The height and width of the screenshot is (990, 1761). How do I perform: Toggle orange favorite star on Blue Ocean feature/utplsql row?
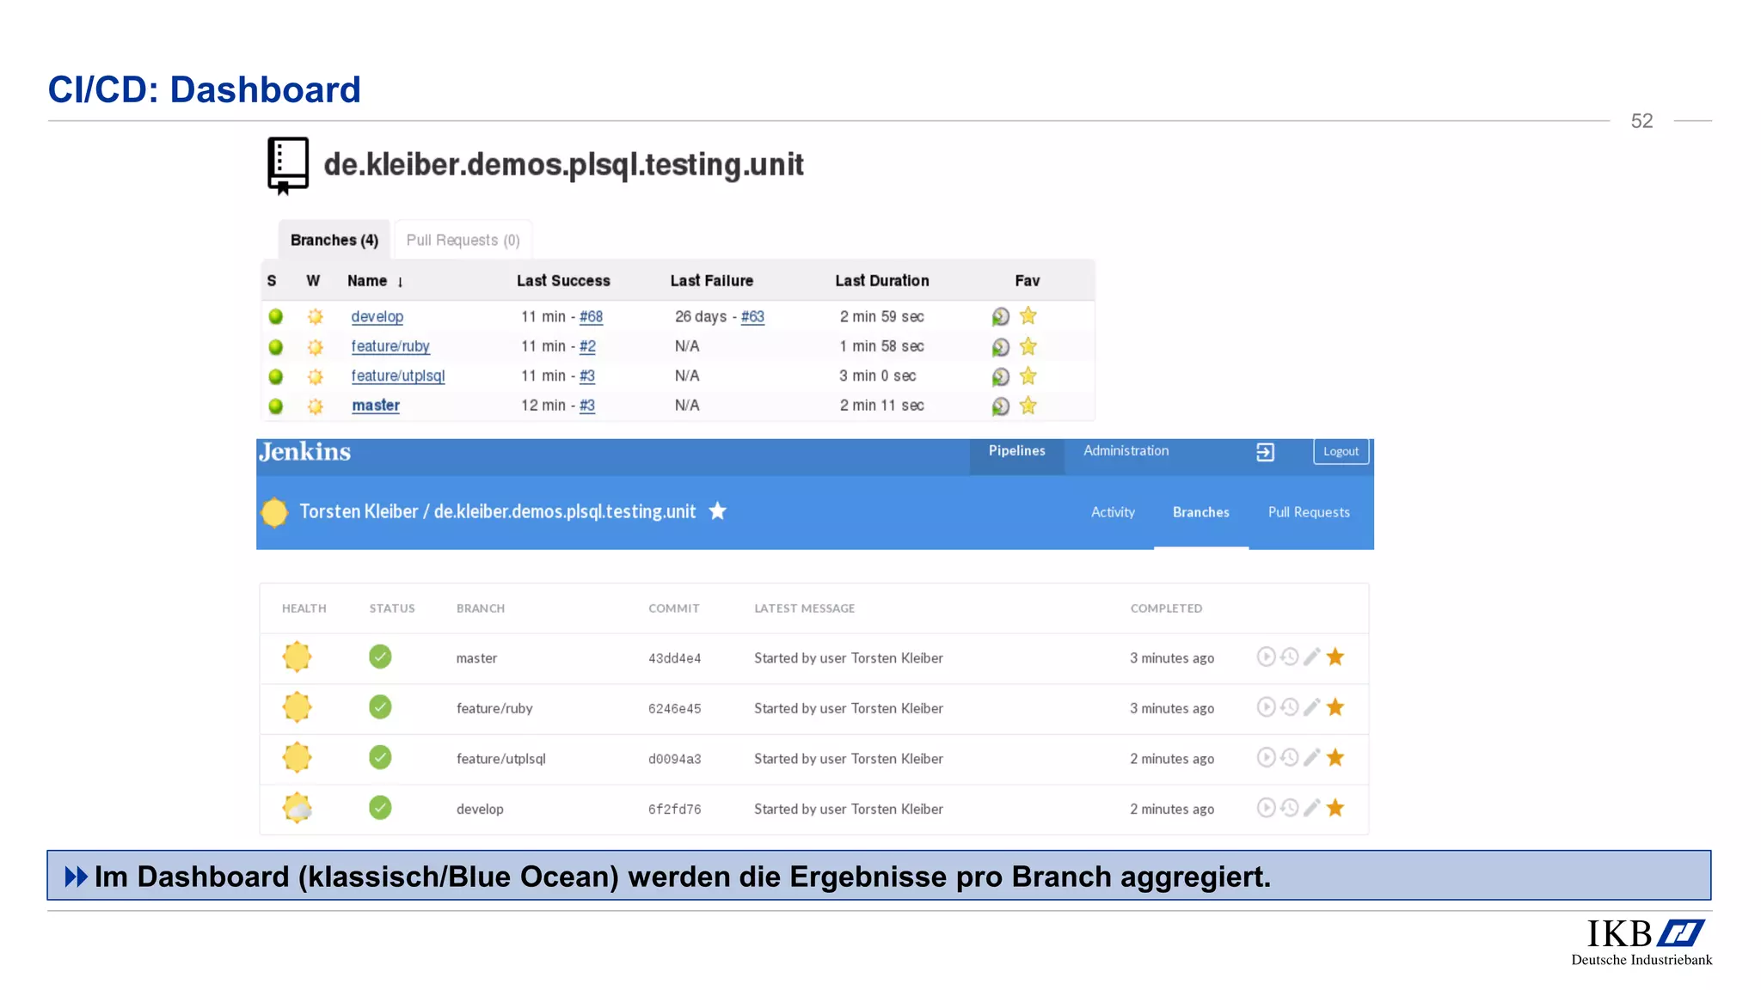1335,758
